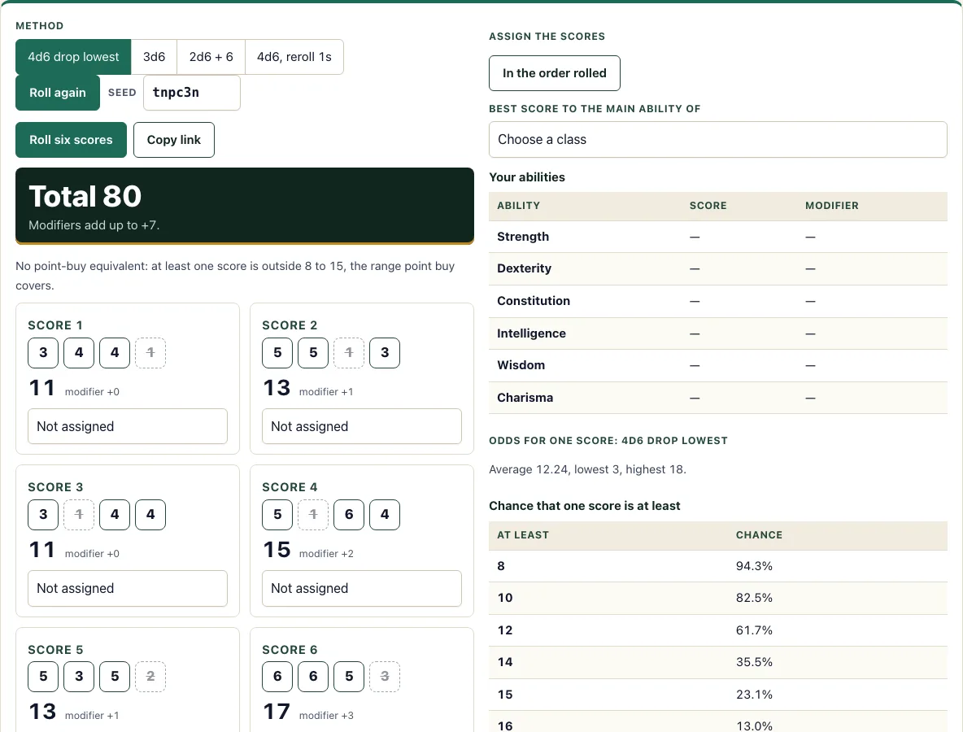Viewport: 963px width, 732px height.
Task: Click the MODIFIER column header
Action: [831, 206]
